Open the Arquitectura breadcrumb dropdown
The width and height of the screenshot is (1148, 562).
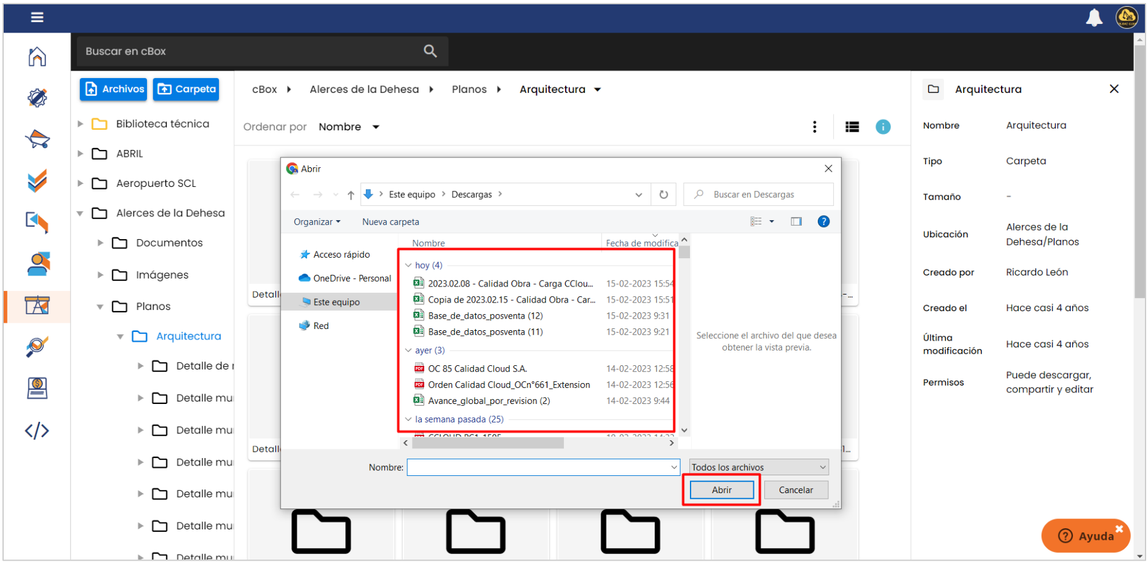tap(597, 90)
